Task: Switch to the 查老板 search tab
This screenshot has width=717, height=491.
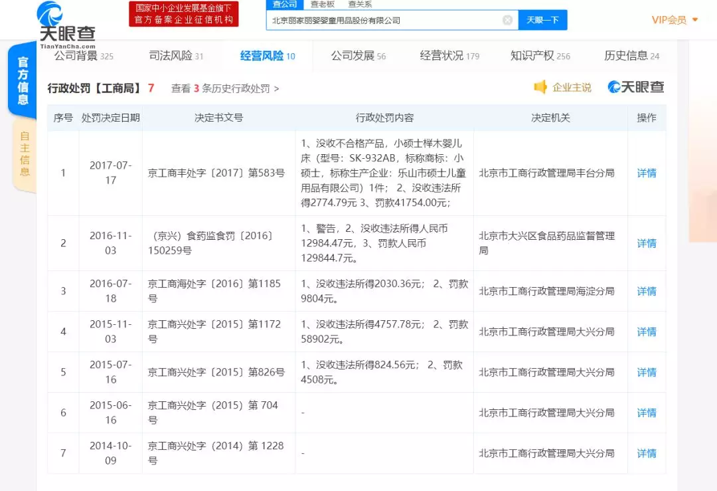Action: pos(323,5)
